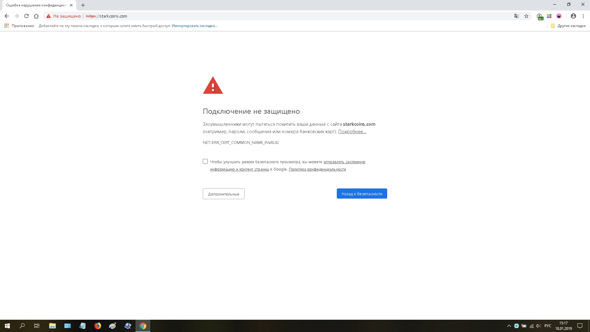Click the bookmark star icon
590x332 pixels.
(x=526, y=16)
